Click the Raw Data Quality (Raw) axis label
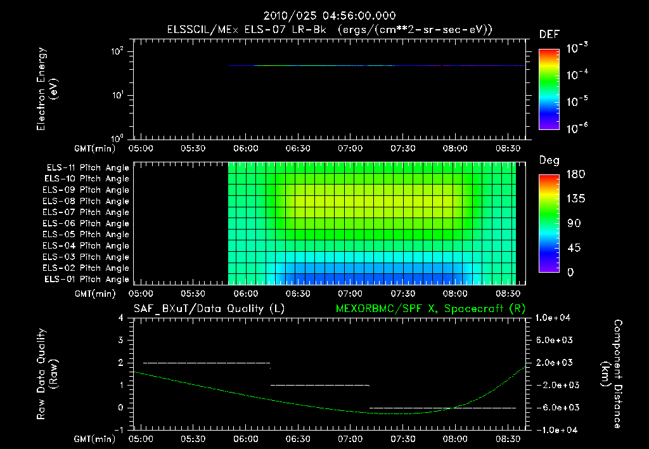Screen dimensions: 649x449 [47, 374]
